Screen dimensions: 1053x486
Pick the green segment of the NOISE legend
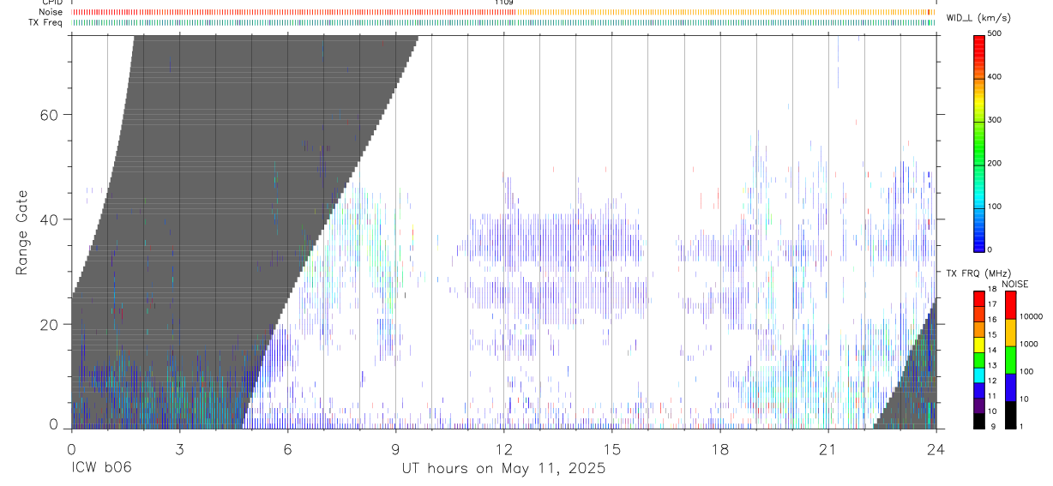1010,360
